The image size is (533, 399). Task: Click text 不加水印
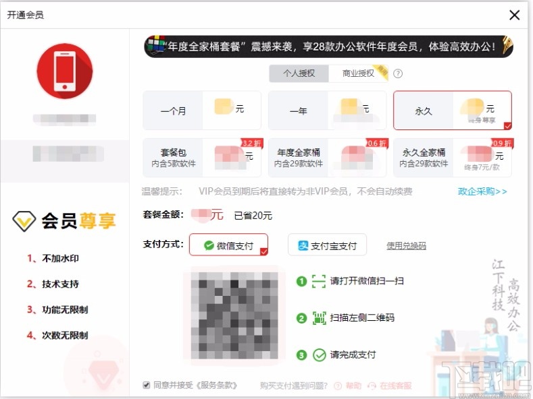[x=61, y=259]
